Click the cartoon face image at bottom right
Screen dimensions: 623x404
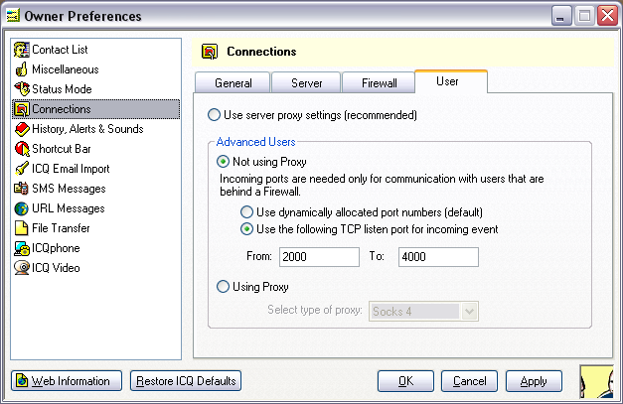click(x=596, y=382)
